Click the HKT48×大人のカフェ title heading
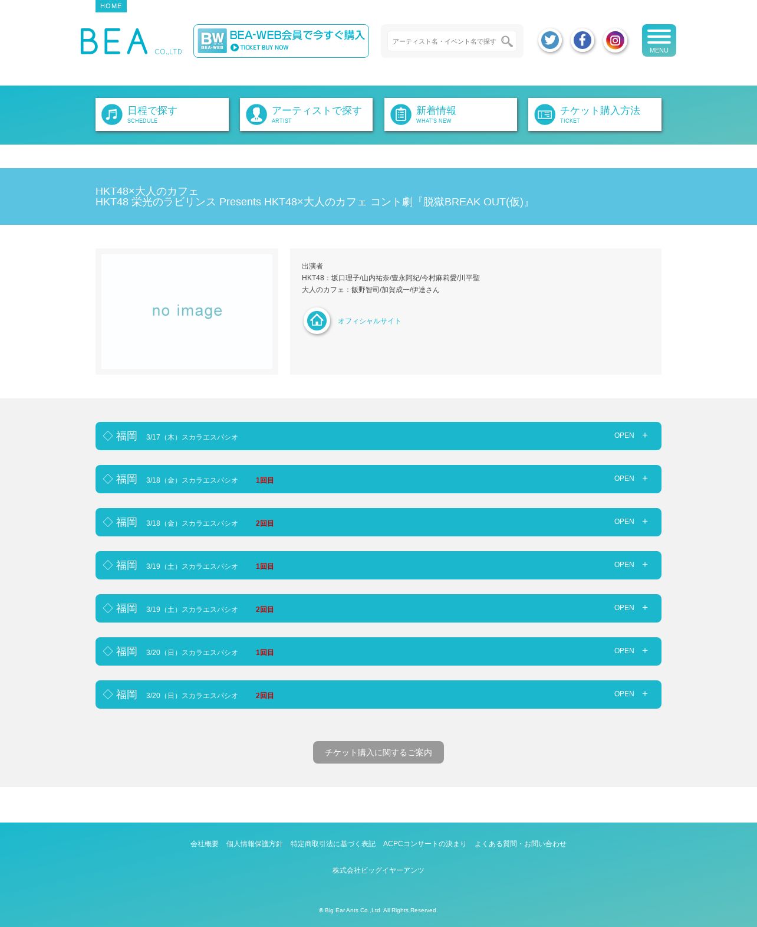The height and width of the screenshot is (927, 757). tap(147, 191)
